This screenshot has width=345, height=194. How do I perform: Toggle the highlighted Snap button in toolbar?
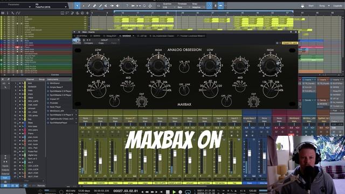[x=209, y=6]
